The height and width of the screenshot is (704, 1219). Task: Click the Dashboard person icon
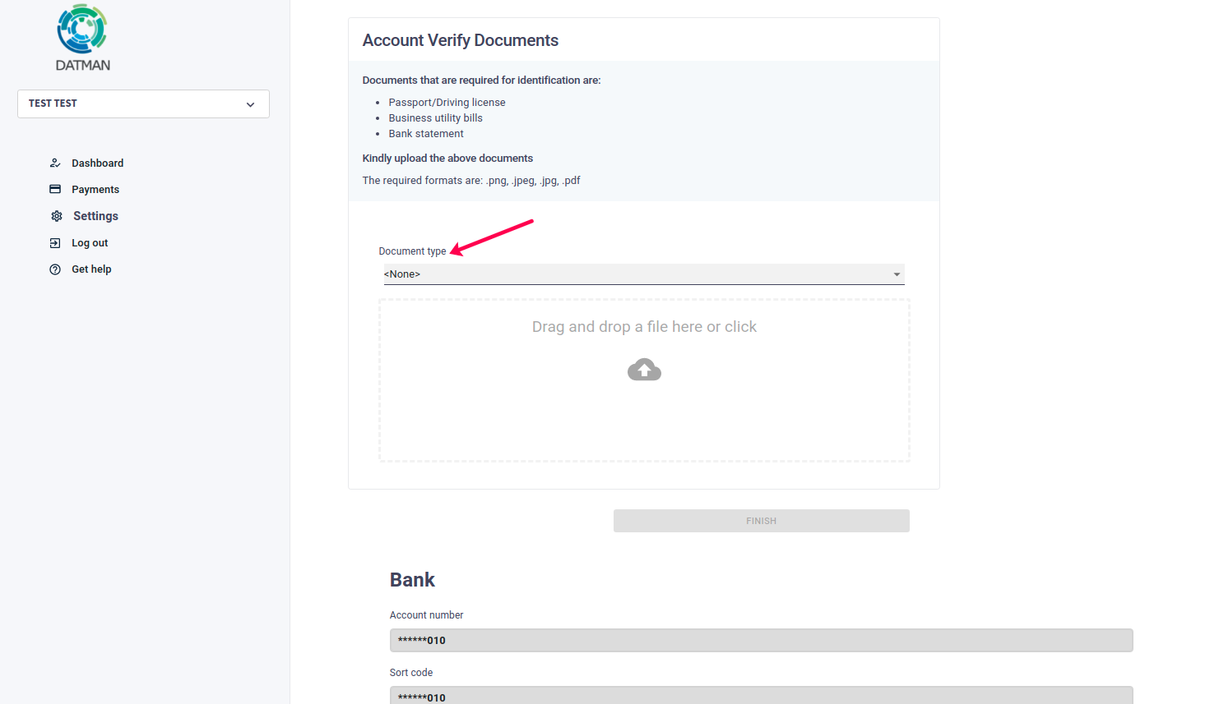tap(55, 163)
